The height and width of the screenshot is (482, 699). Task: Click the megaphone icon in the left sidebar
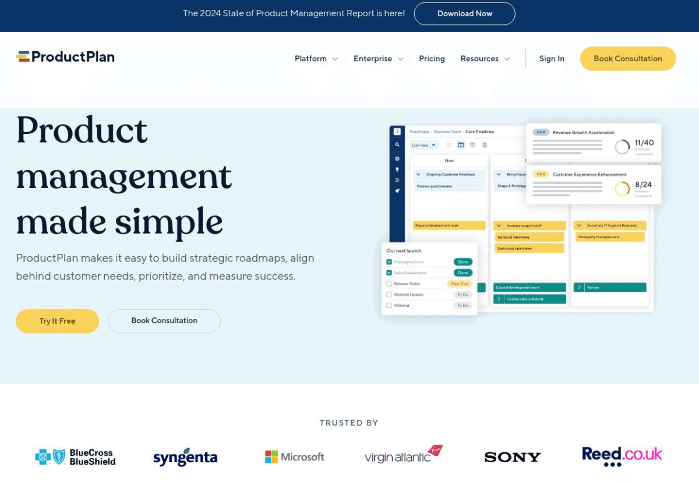[397, 190]
